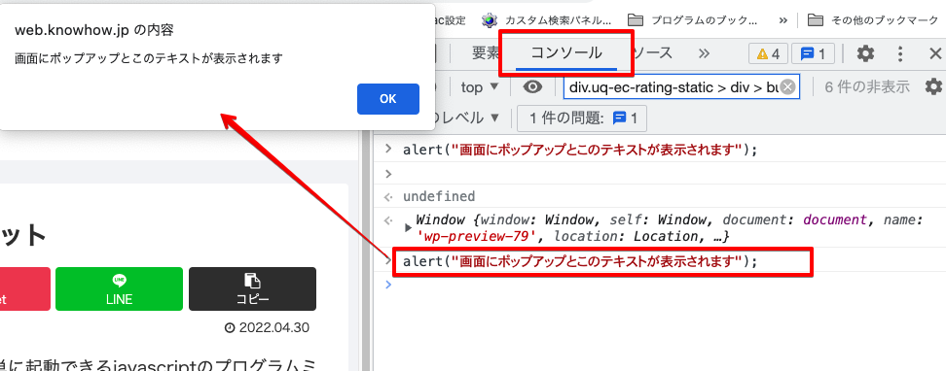Screen dimensions: 946x371
Task: Open その他のブックマーク folder
Action: click(x=872, y=20)
